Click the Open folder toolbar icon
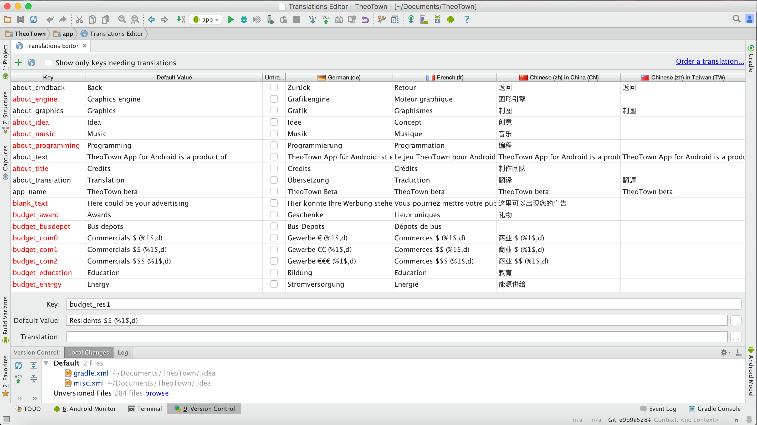This screenshot has width=757, height=425. pos(7,20)
